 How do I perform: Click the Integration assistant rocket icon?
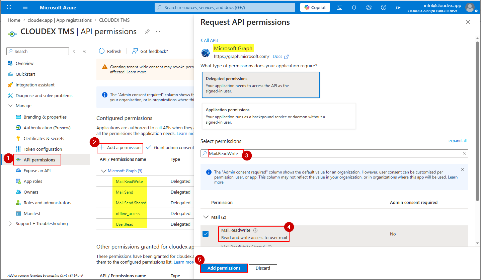tap(10, 85)
